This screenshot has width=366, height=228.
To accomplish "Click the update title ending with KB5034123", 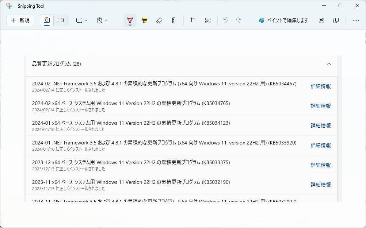I will (x=131, y=123).
